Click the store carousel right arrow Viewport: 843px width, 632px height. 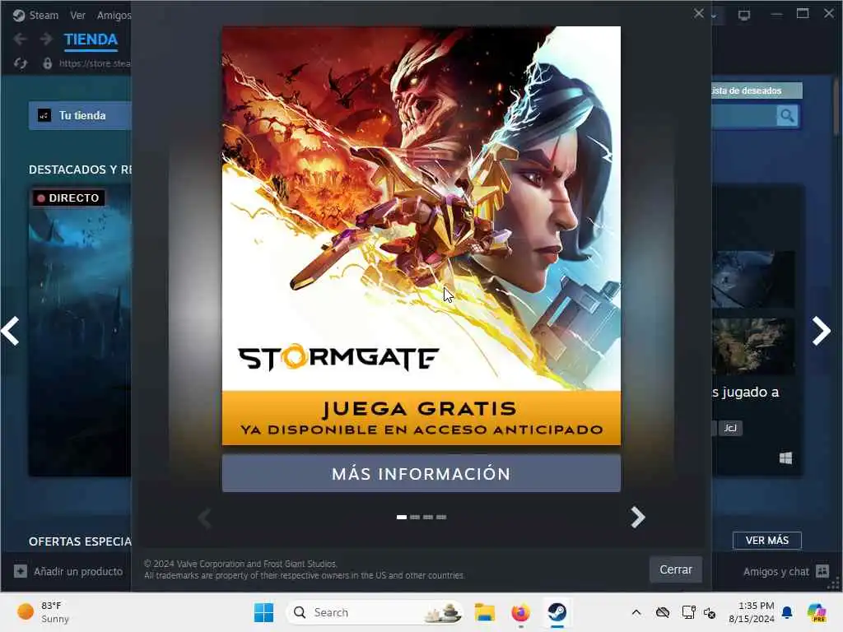coord(822,331)
